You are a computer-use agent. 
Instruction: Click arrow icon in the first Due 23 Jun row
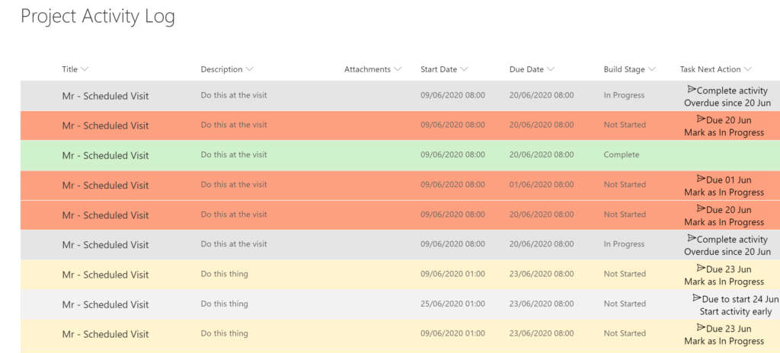pos(701,268)
